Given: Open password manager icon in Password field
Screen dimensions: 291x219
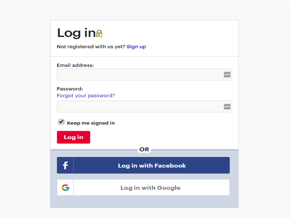Looking at the screenshot, I should 227,107.
